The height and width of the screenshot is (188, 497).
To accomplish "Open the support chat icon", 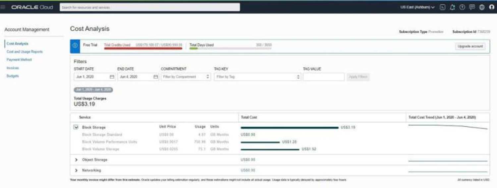I will tap(472, 7).
